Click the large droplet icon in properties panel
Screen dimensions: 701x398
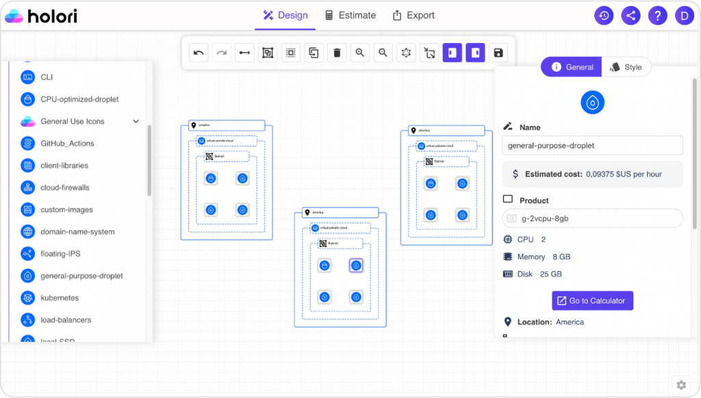pyautogui.click(x=592, y=103)
